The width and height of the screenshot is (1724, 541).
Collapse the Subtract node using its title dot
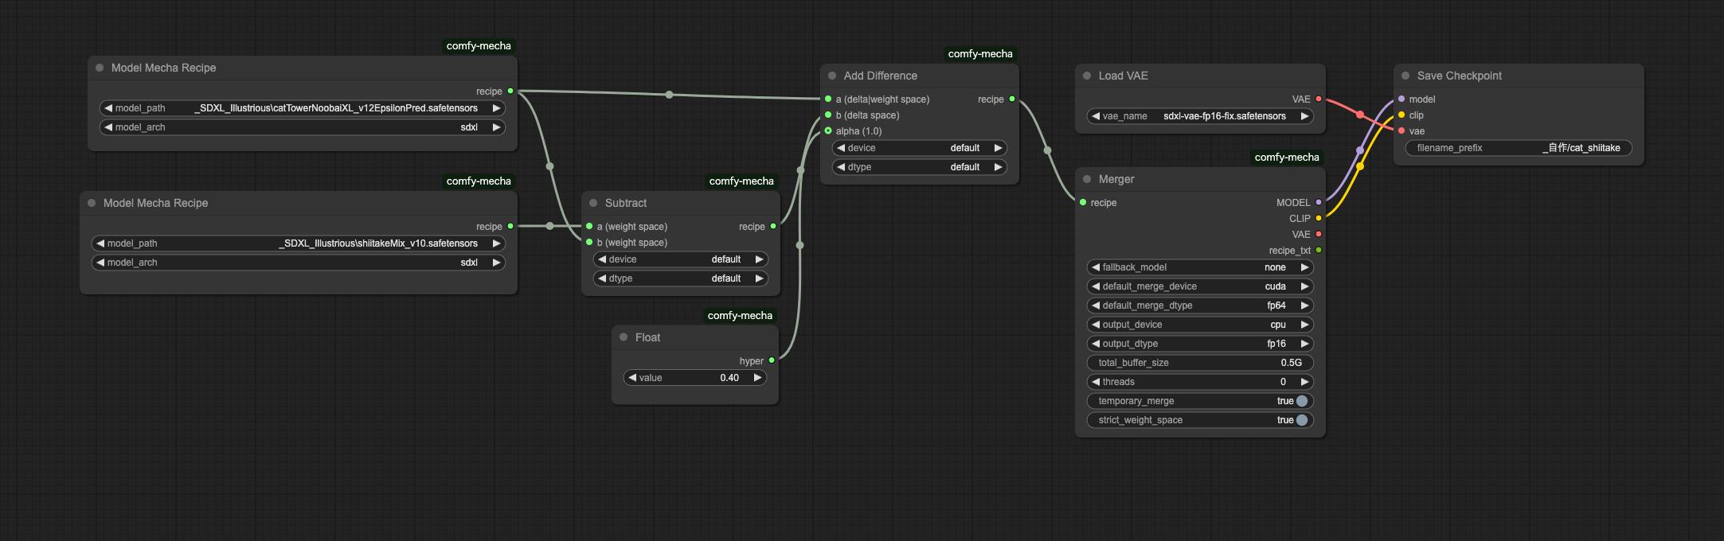tap(593, 203)
